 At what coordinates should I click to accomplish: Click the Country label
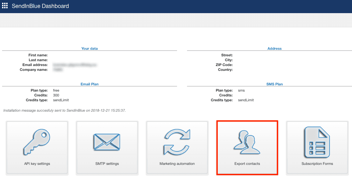point(225,70)
